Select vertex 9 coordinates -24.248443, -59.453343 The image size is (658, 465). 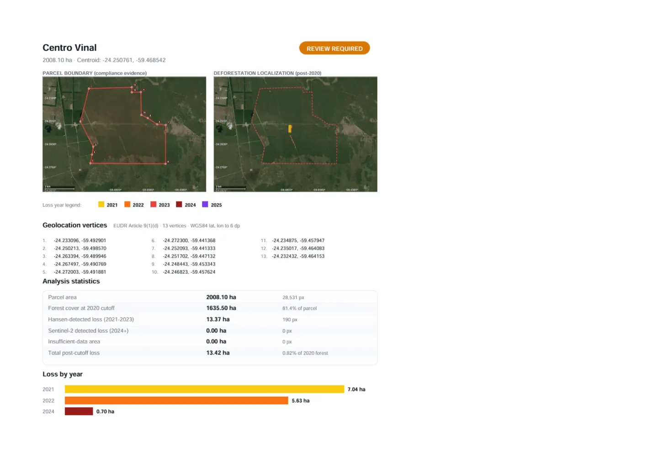189,264
